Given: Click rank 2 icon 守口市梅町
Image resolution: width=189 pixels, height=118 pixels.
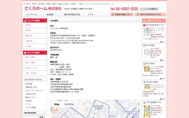Looking at the screenshot, I should click(144, 45).
